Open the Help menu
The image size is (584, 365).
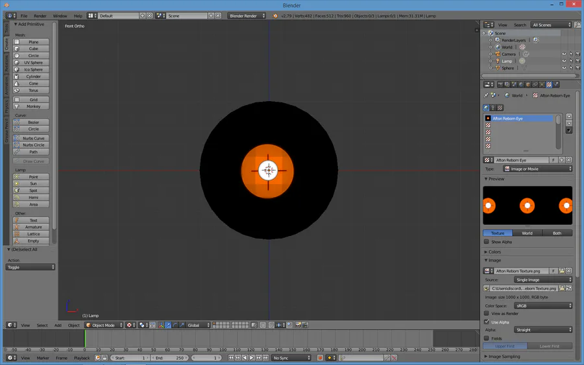(78, 16)
